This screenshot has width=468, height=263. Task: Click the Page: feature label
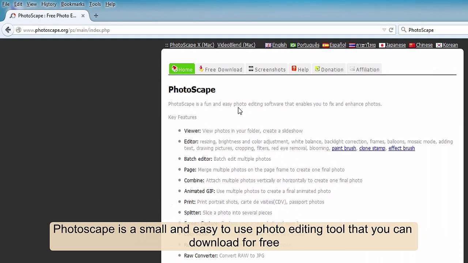coord(190,170)
